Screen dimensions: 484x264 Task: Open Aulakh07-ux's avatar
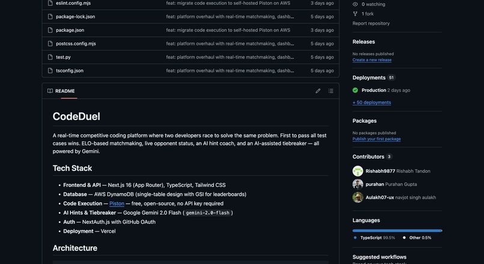point(358,197)
